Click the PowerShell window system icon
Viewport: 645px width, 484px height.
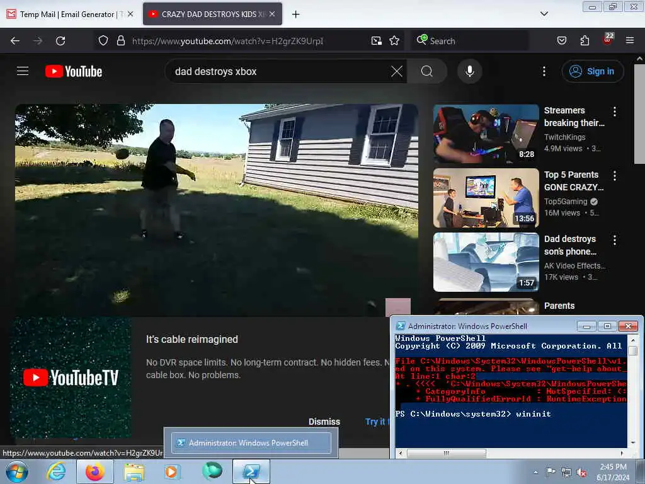400,326
